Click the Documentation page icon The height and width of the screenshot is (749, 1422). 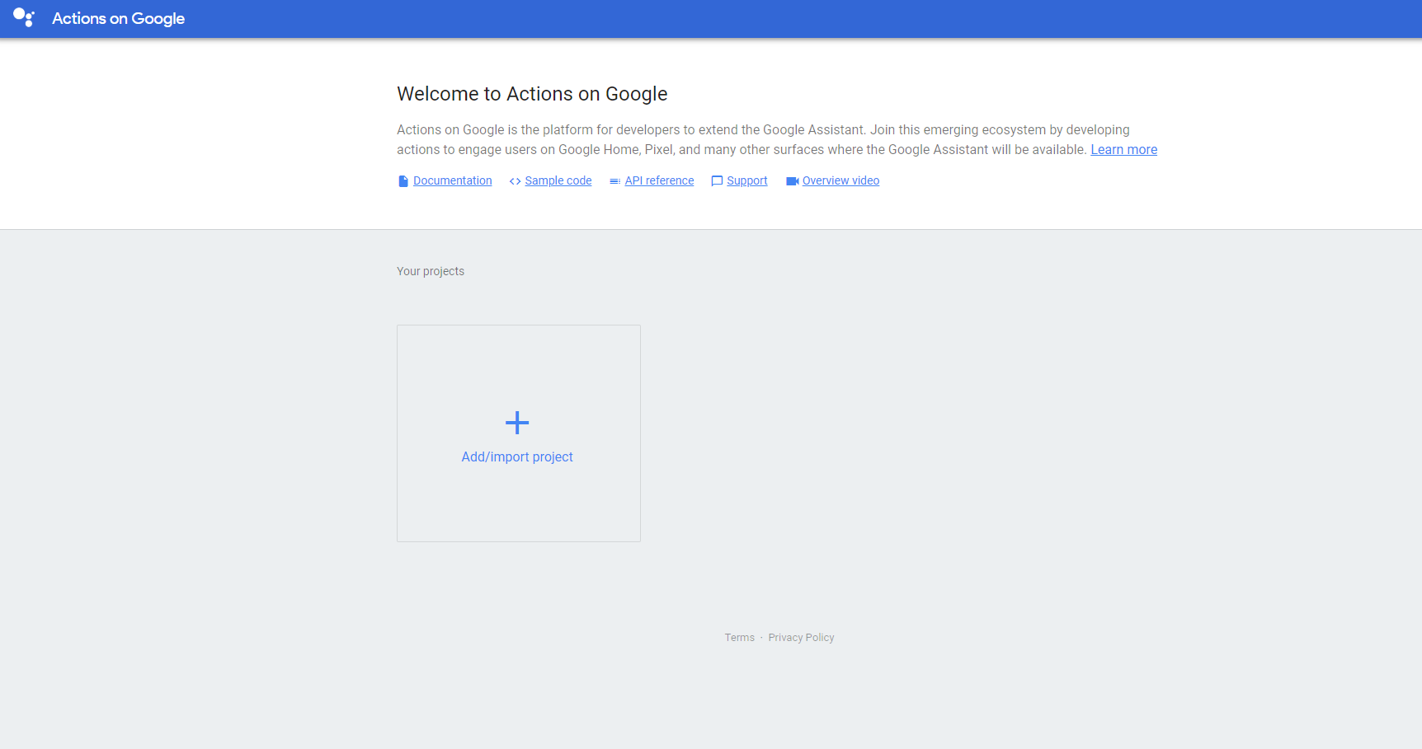(x=403, y=181)
